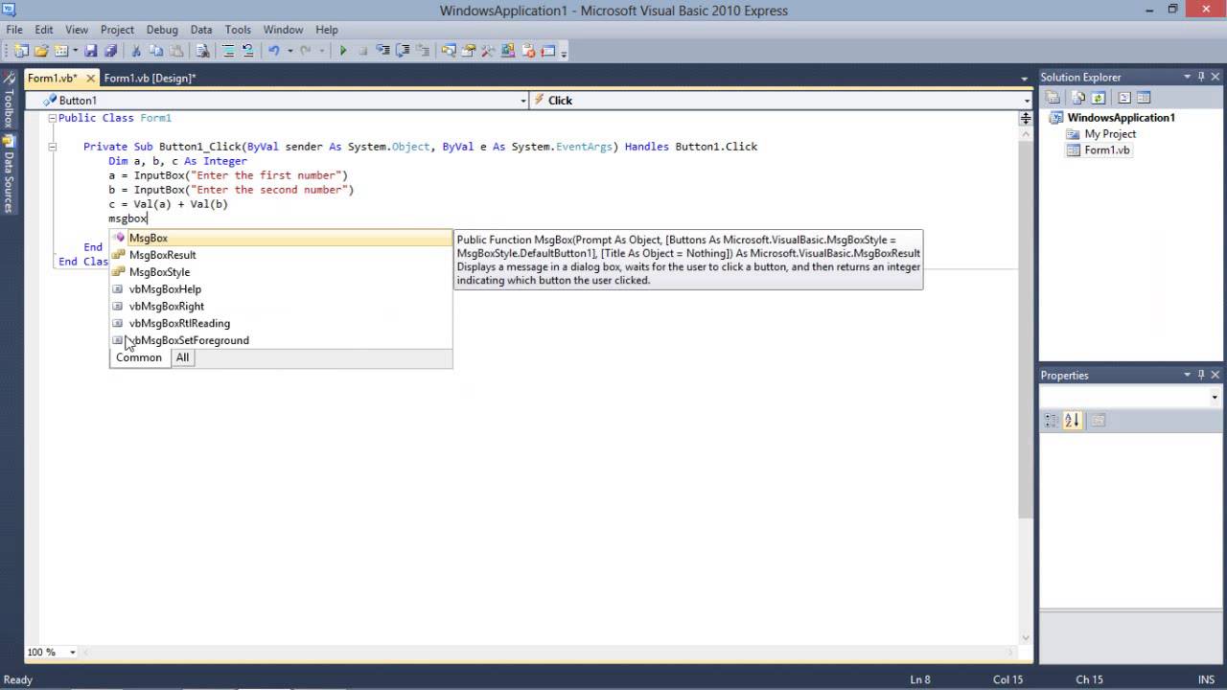This screenshot has height=690, width=1227.
Task: Click the Uncomment lines icon
Action: click(x=247, y=51)
